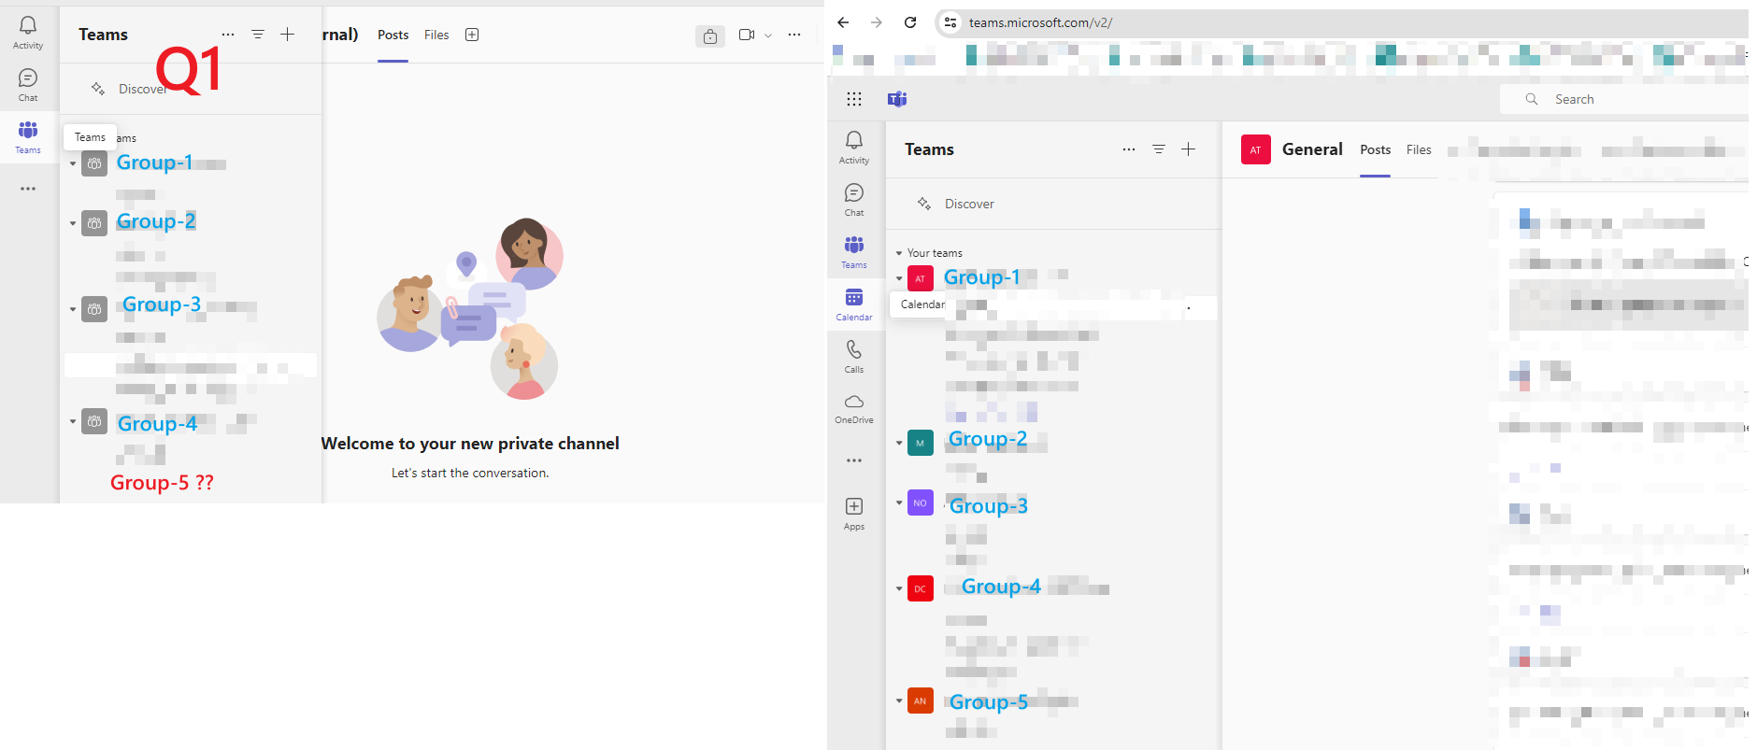Switch to Posts tab in General channel
Screen dimensions: 1757x750
(1375, 149)
